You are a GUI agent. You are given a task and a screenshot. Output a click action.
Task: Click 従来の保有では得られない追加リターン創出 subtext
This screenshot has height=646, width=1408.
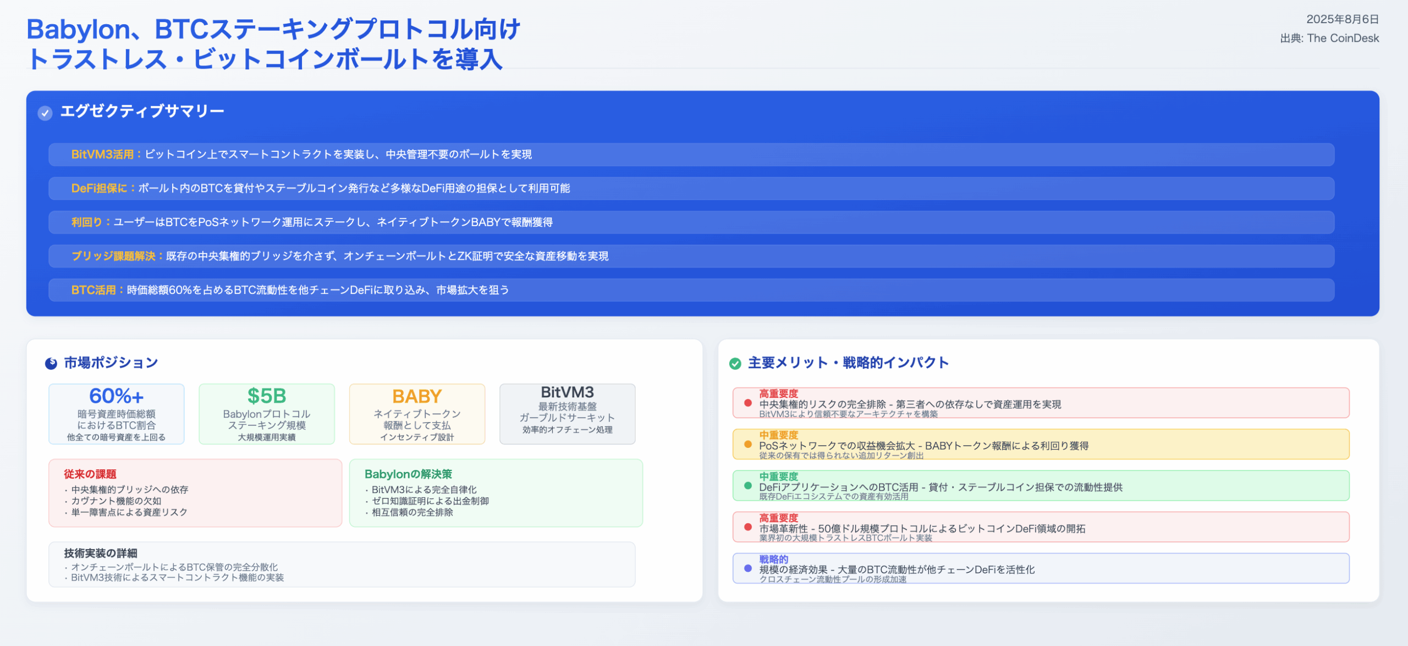click(x=842, y=456)
